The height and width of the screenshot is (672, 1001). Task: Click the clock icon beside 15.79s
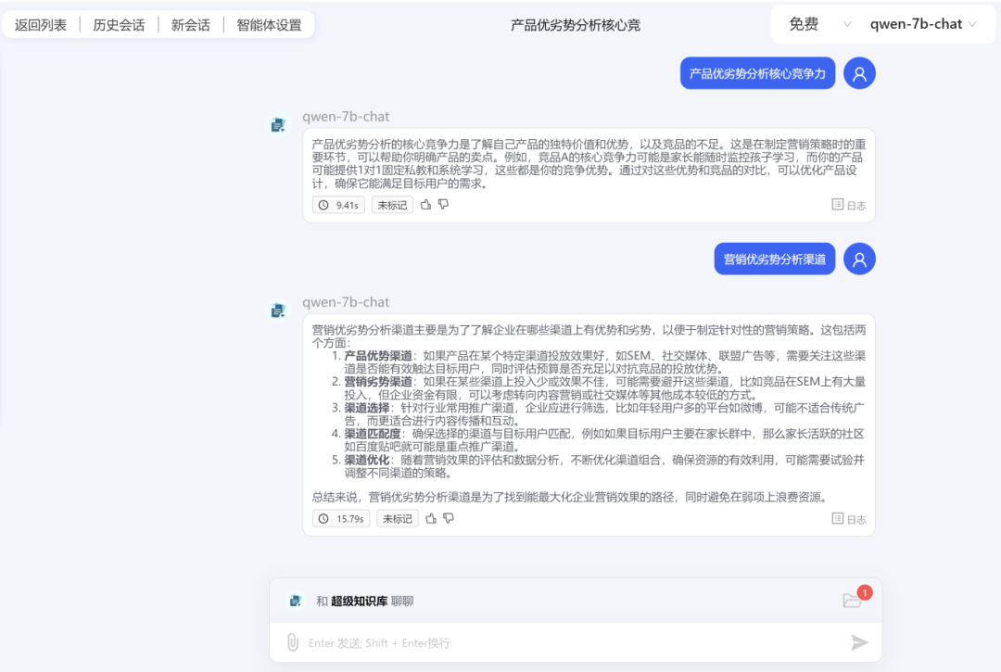coord(323,519)
